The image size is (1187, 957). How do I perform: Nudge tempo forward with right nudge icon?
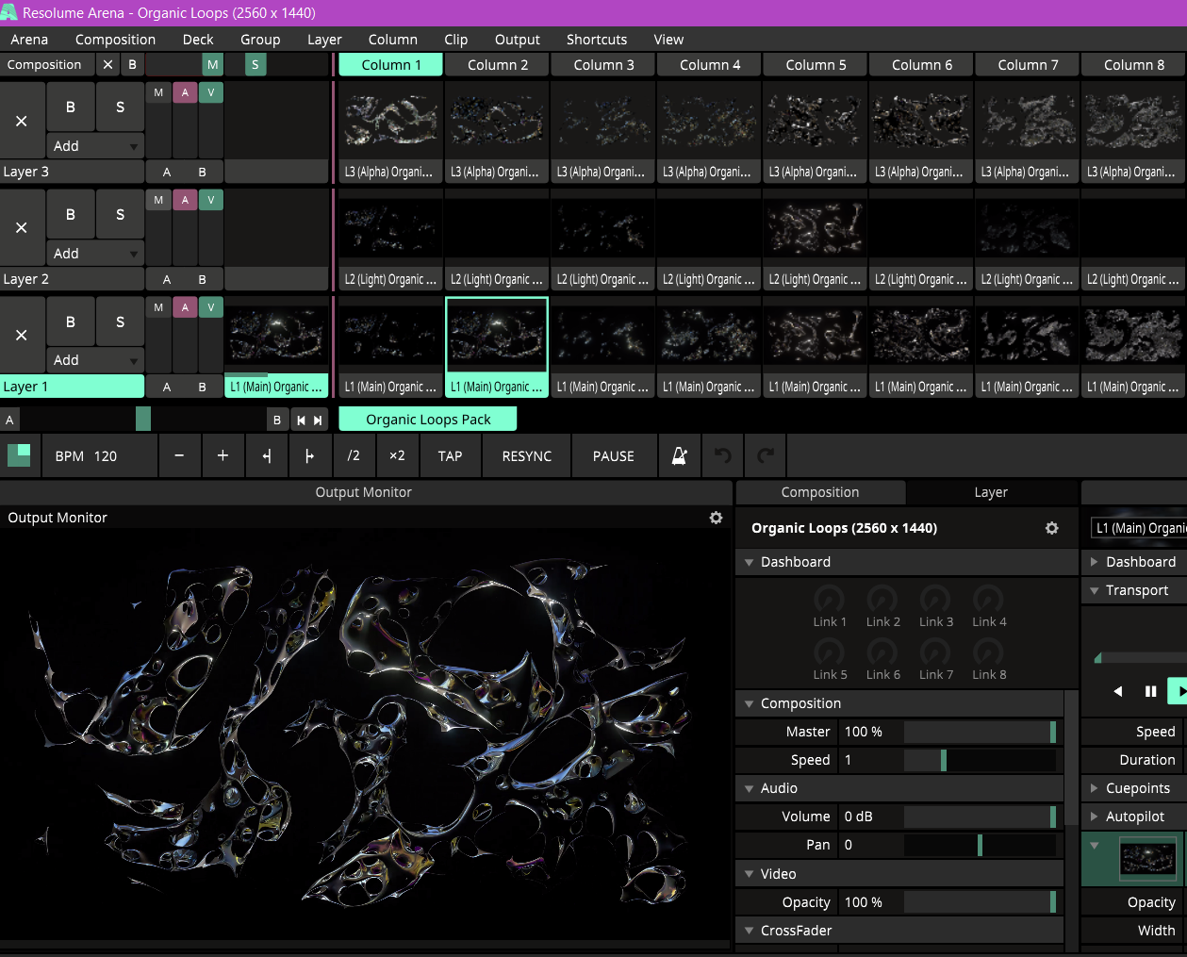[x=309, y=456]
